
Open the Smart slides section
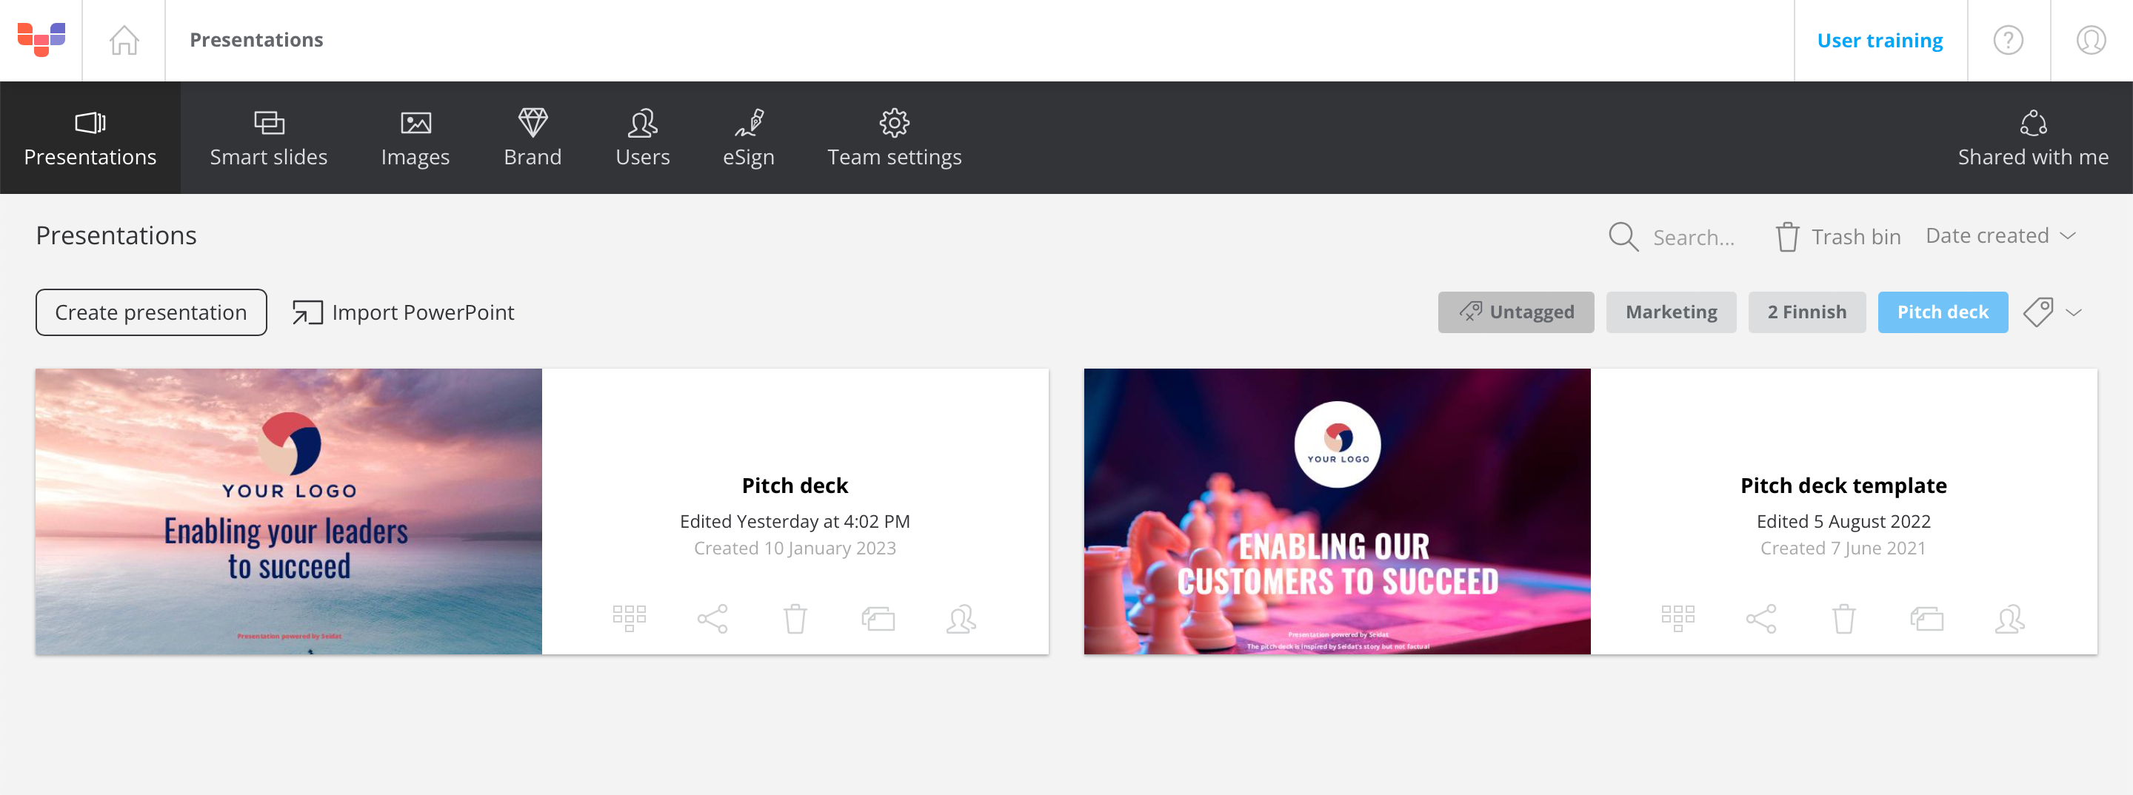tap(268, 138)
